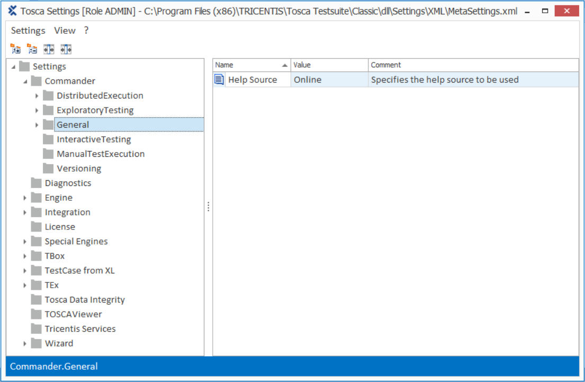Viewport: 585px width, 382px height.
Task: Select Tosca Data Integrity in the tree
Action: tap(85, 300)
